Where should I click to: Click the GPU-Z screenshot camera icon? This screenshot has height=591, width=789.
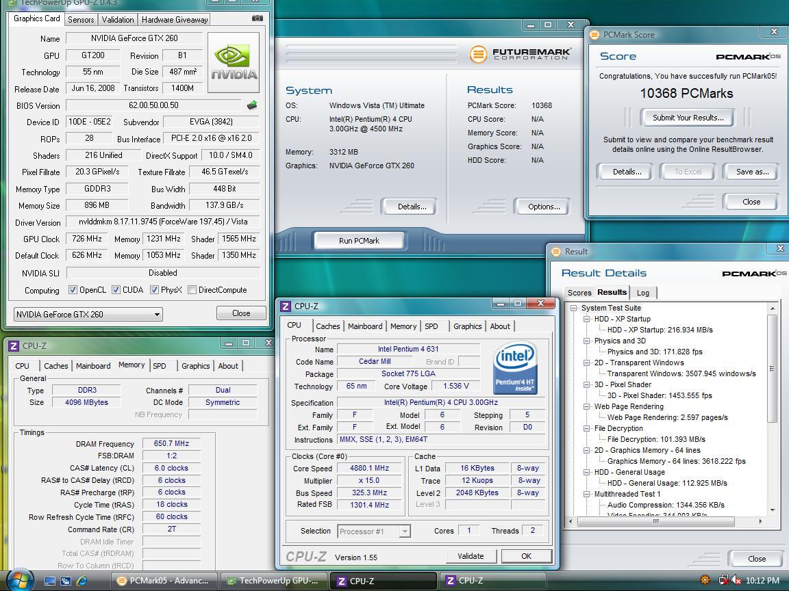257,18
